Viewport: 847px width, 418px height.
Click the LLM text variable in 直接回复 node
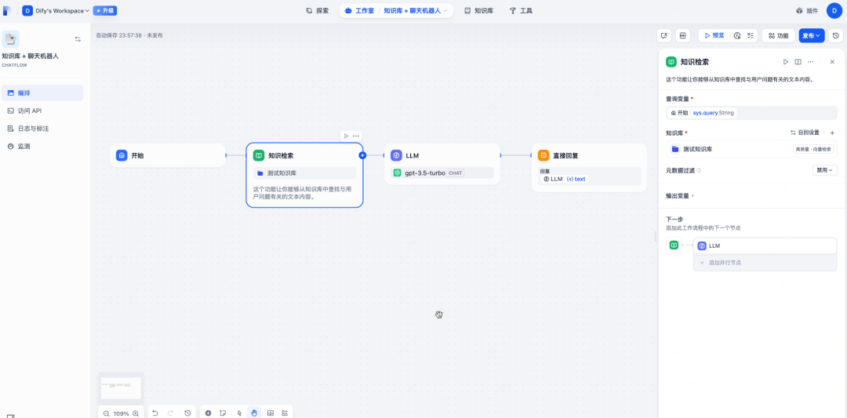tap(565, 179)
